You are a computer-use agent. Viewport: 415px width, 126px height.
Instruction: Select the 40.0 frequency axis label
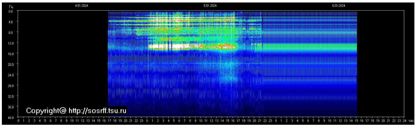[x=10, y=117]
